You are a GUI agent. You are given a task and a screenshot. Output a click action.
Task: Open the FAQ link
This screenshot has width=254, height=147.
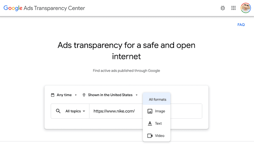[241, 25]
